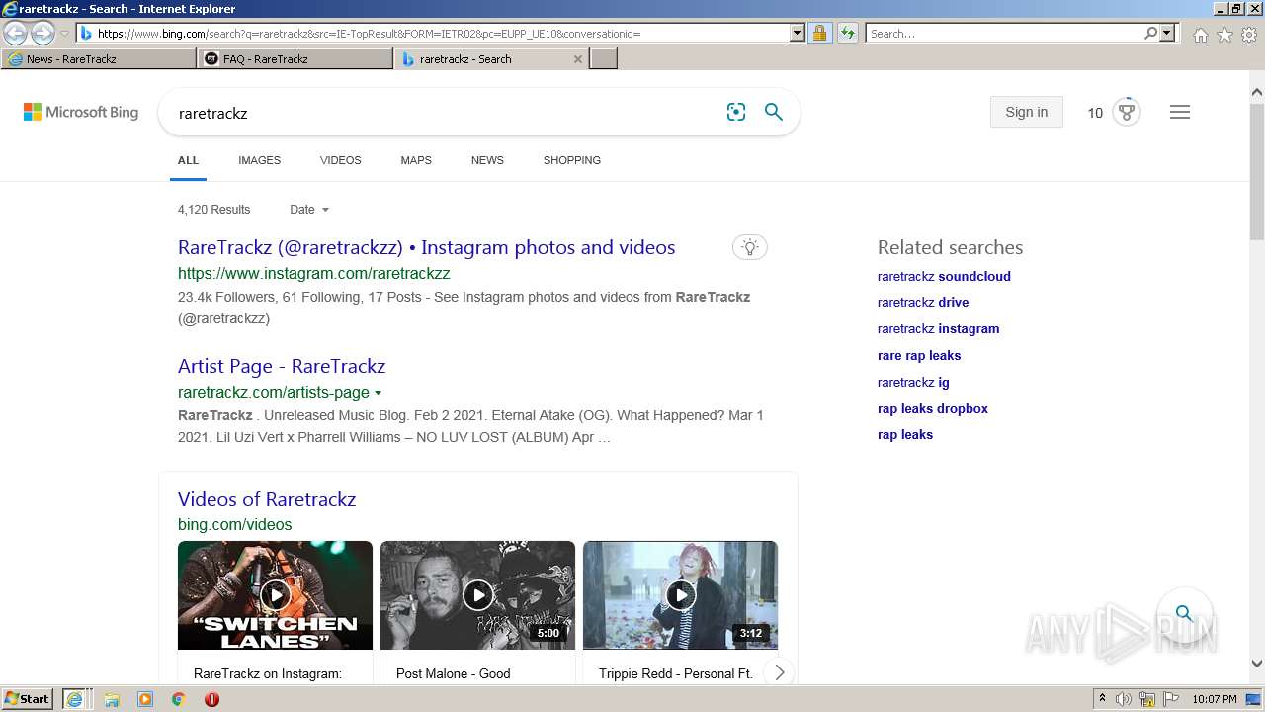Click related search raretrackz drive
The width and height of the screenshot is (1265, 712).
tap(923, 302)
